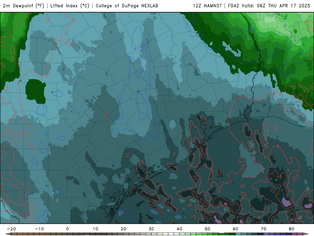
Task: Click the 50 label on the color scale
Action: tap(208, 229)
